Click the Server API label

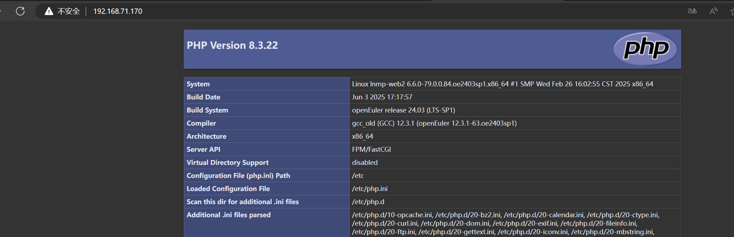click(x=203, y=149)
